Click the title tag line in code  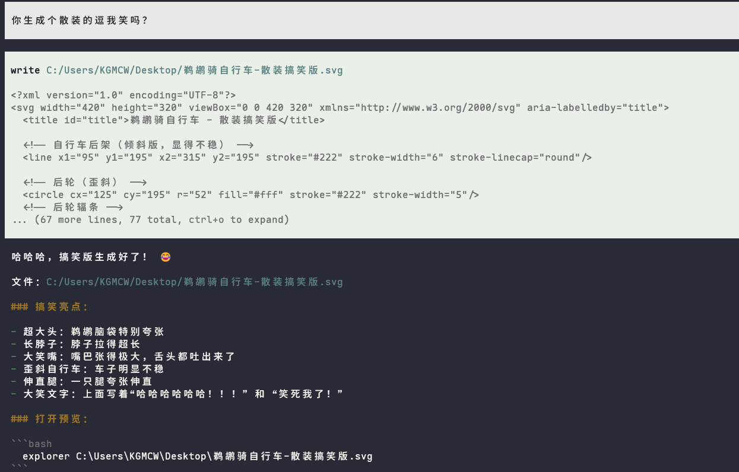[174, 120]
